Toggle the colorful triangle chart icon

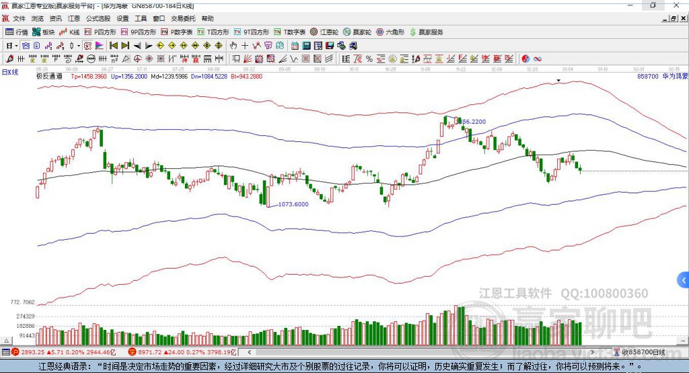click(100, 45)
